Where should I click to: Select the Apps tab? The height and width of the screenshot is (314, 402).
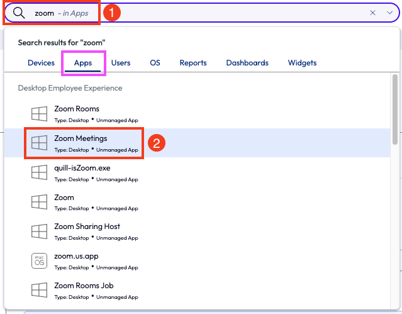tap(83, 63)
